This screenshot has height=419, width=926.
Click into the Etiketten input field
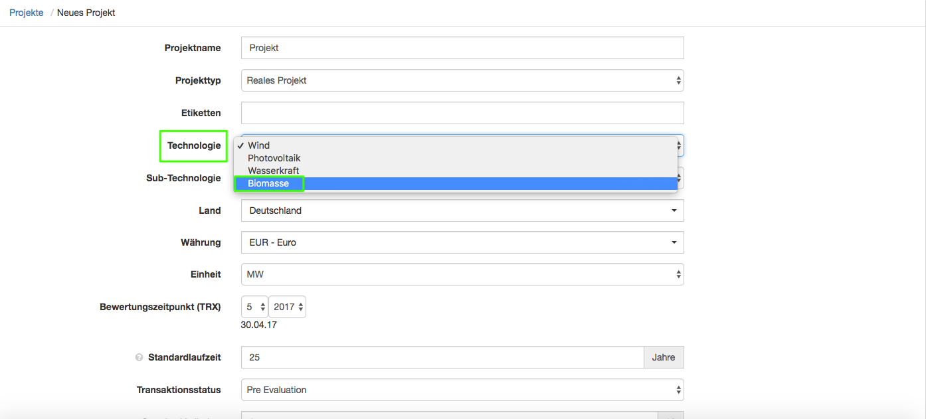462,113
